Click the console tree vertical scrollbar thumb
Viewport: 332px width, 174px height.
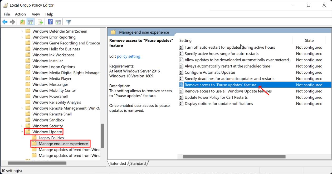point(102,136)
